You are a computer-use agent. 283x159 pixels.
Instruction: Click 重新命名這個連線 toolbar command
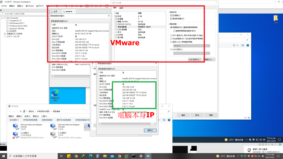(64, 120)
